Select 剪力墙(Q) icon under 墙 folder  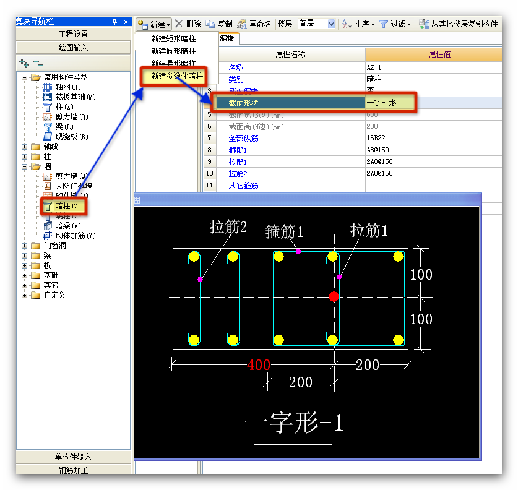coord(48,176)
